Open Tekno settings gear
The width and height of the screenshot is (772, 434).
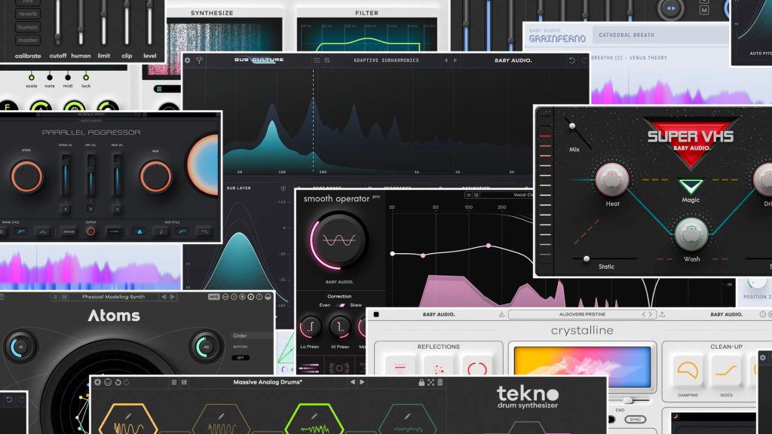pos(97,382)
